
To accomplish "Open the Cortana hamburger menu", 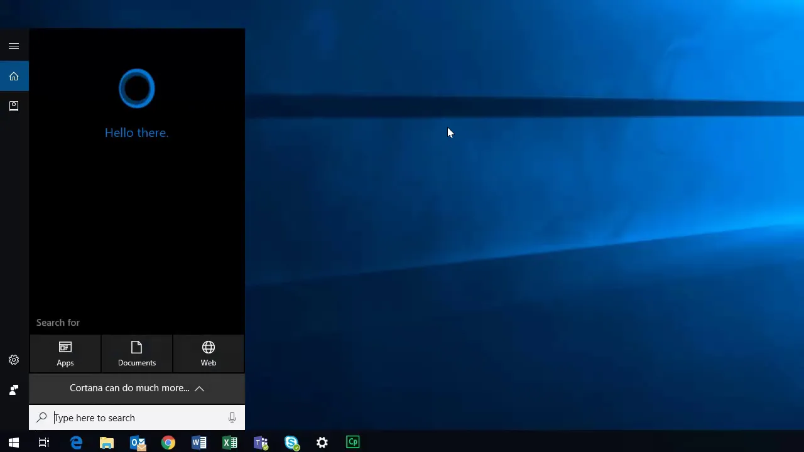I will [14, 46].
